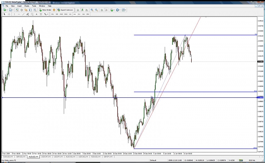Switch timeframe to W1
Image resolution: width=265 pixels, height=163 pixels.
[84, 14]
